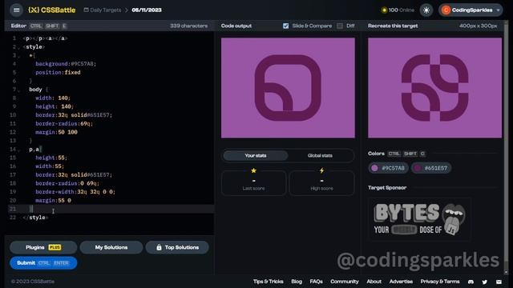Screen dimensions: 513x288
Task: Place cursor on line 4 background:#9C57A8
Action: click(66, 64)
